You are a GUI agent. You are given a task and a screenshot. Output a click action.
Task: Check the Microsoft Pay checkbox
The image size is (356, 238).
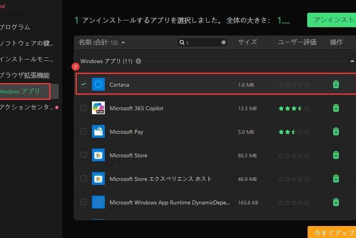coord(84,131)
